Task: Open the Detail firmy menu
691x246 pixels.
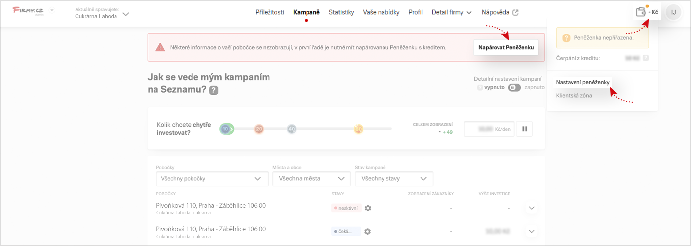Action: point(451,12)
